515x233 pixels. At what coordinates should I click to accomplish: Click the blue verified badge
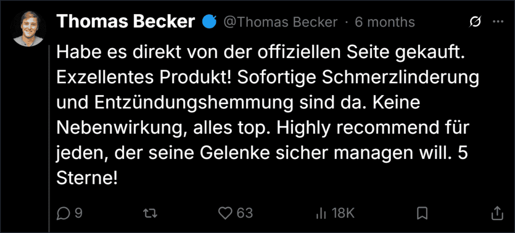coord(209,22)
